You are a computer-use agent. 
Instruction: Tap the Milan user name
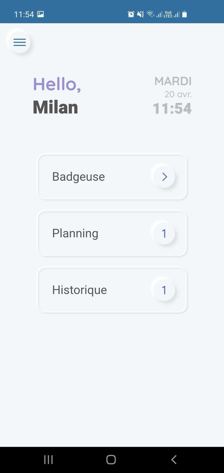click(55, 108)
